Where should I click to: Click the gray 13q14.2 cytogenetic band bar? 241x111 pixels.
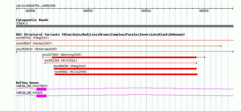tap(125, 26)
